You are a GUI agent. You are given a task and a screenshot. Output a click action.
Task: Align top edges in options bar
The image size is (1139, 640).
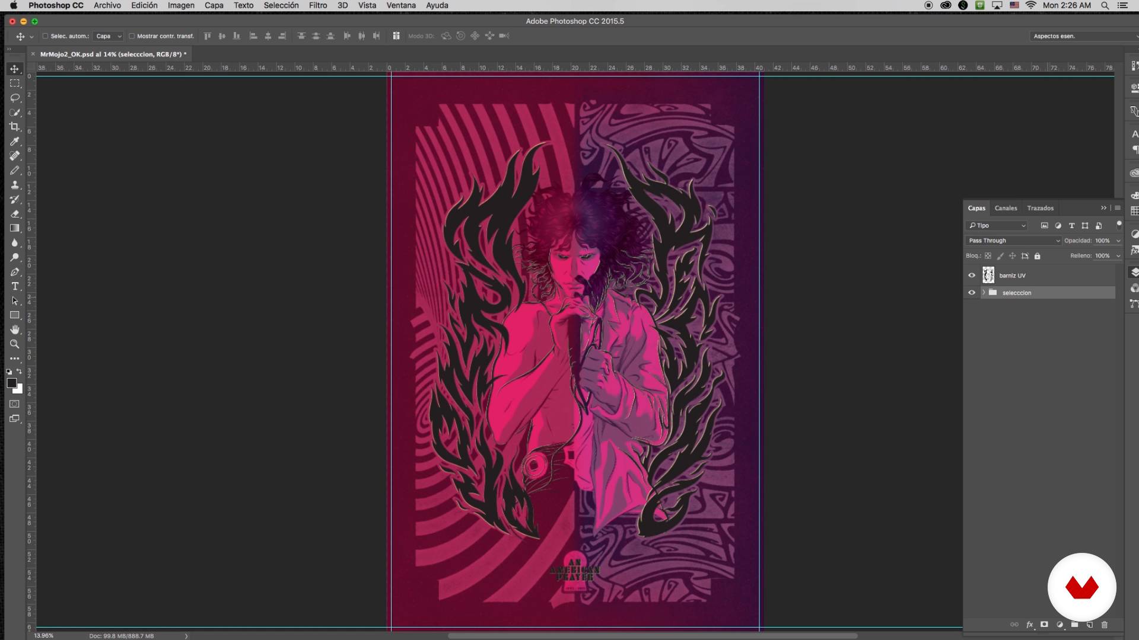208,36
